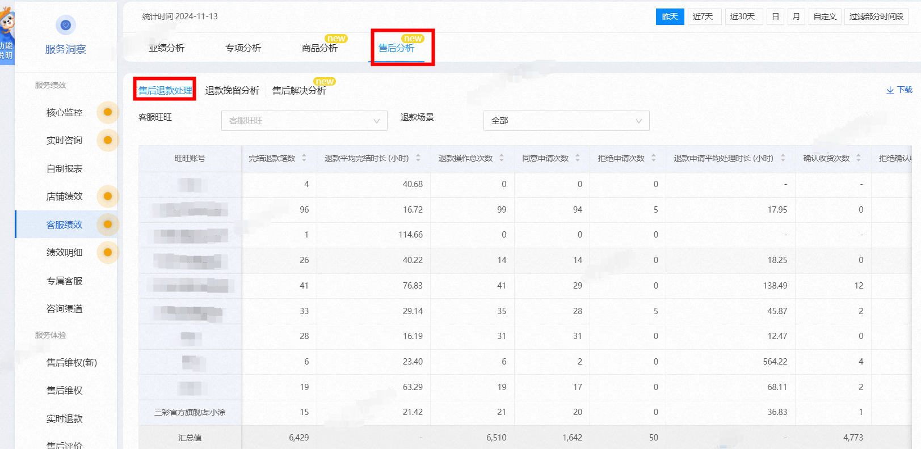Screen dimensions: 921x449
Task: Switch to 专项分析 tab
Action: click(243, 48)
